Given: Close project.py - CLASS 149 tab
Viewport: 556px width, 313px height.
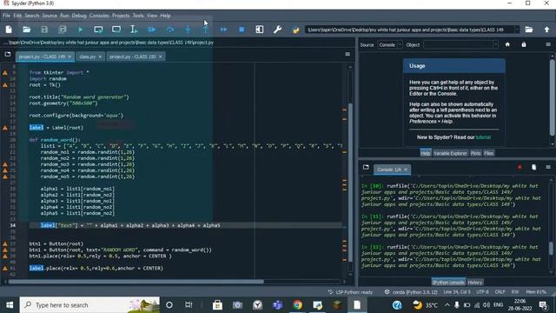Looking at the screenshot, I should (69, 57).
